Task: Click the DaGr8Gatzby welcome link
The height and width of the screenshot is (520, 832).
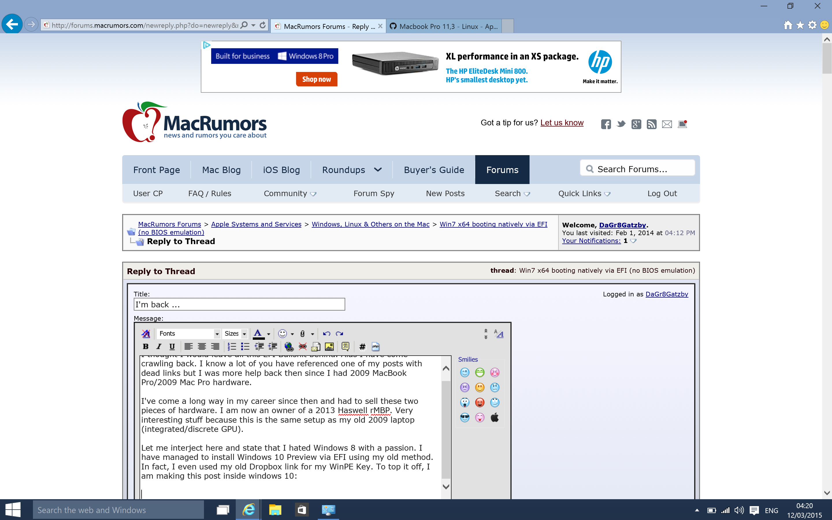Action: (x=622, y=225)
